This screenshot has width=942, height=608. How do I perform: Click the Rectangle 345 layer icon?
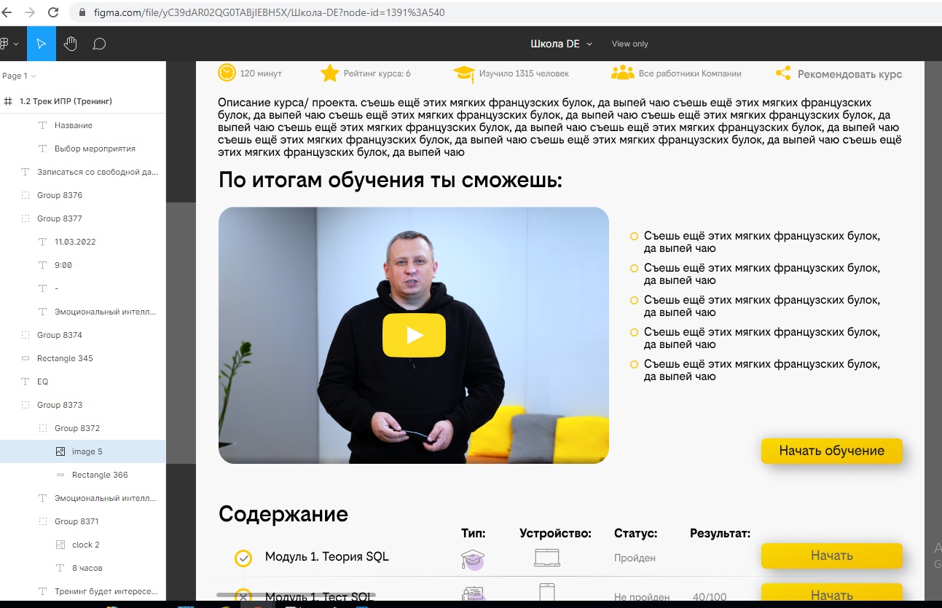25,358
